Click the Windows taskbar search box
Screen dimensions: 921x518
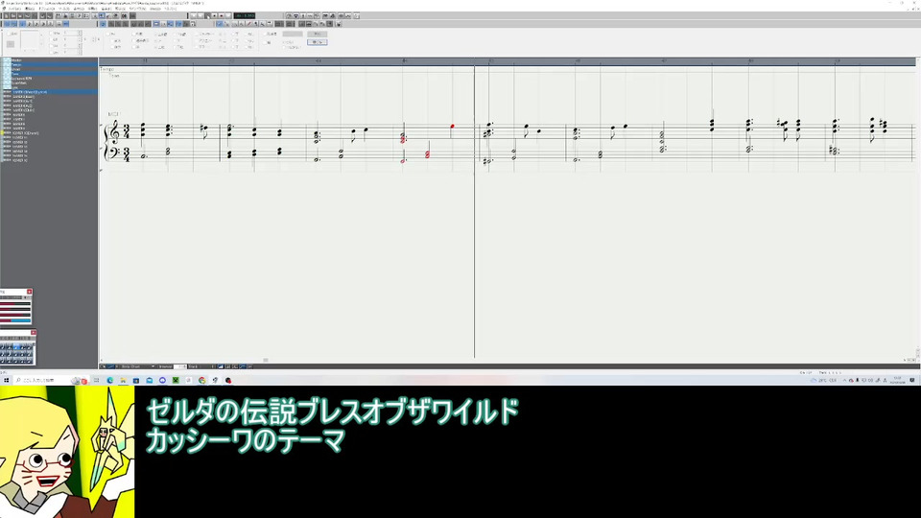pos(51,381)
